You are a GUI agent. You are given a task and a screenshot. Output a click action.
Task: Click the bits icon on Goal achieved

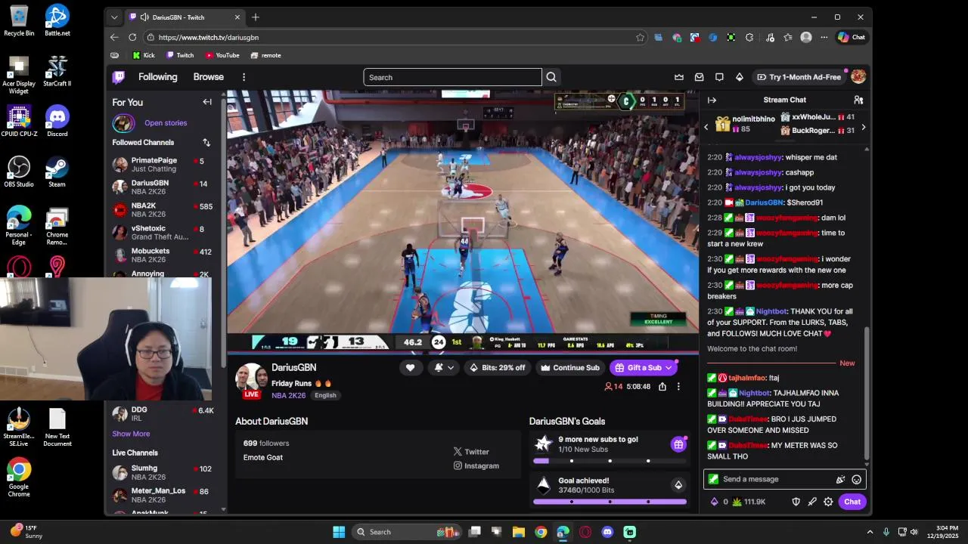point(678,485)
